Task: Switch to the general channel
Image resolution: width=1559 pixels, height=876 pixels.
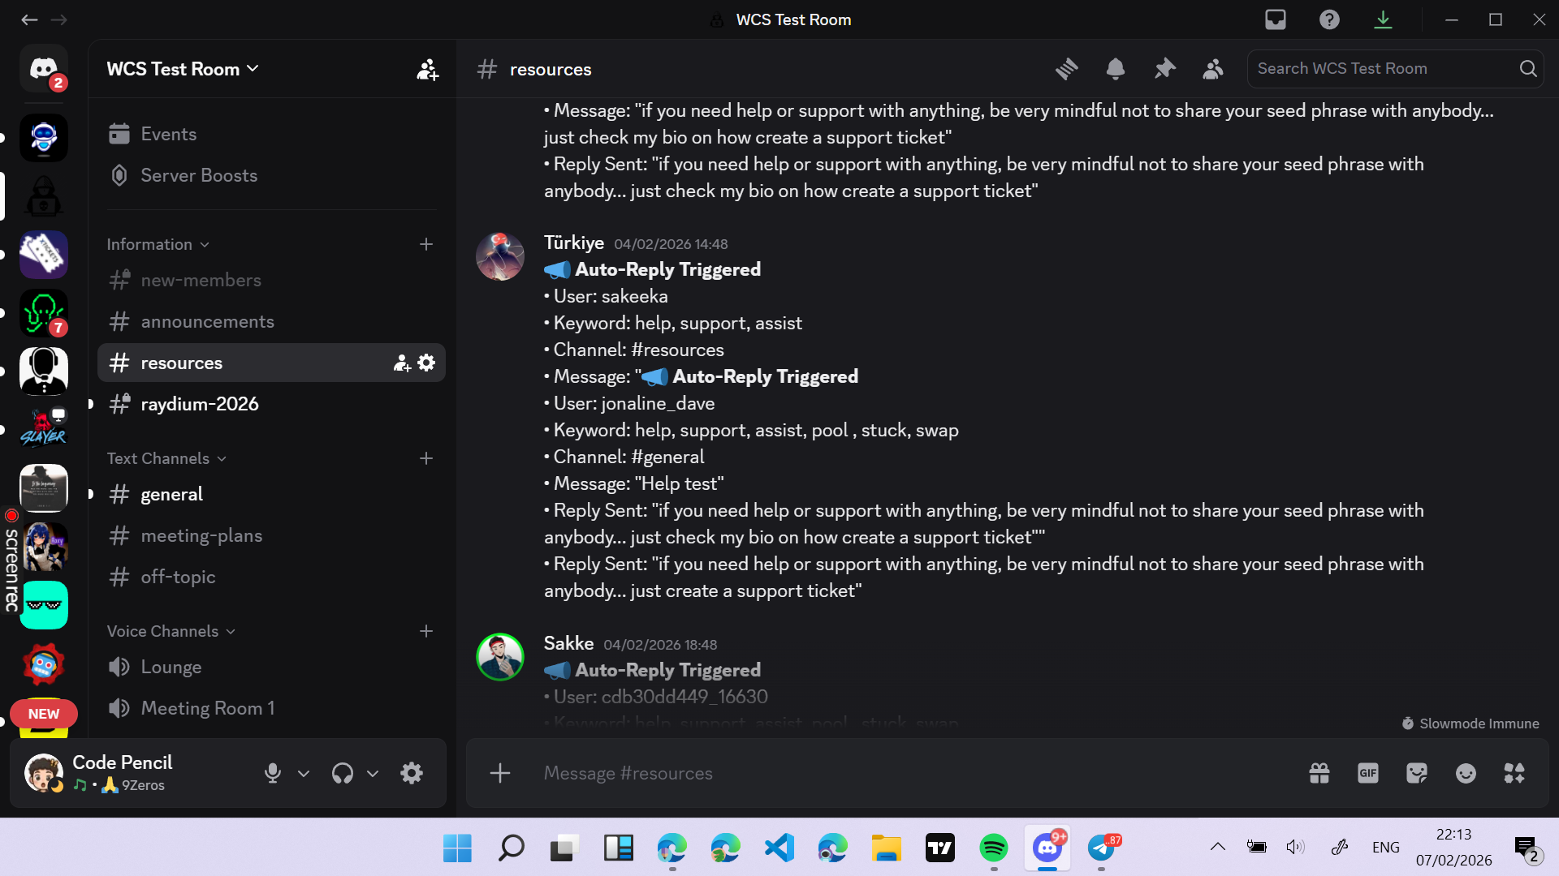Action: [171, 494]
